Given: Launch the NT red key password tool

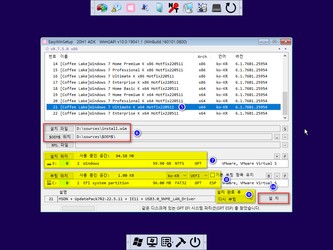Looking at the screenshot, I should (x=174, y=8).
